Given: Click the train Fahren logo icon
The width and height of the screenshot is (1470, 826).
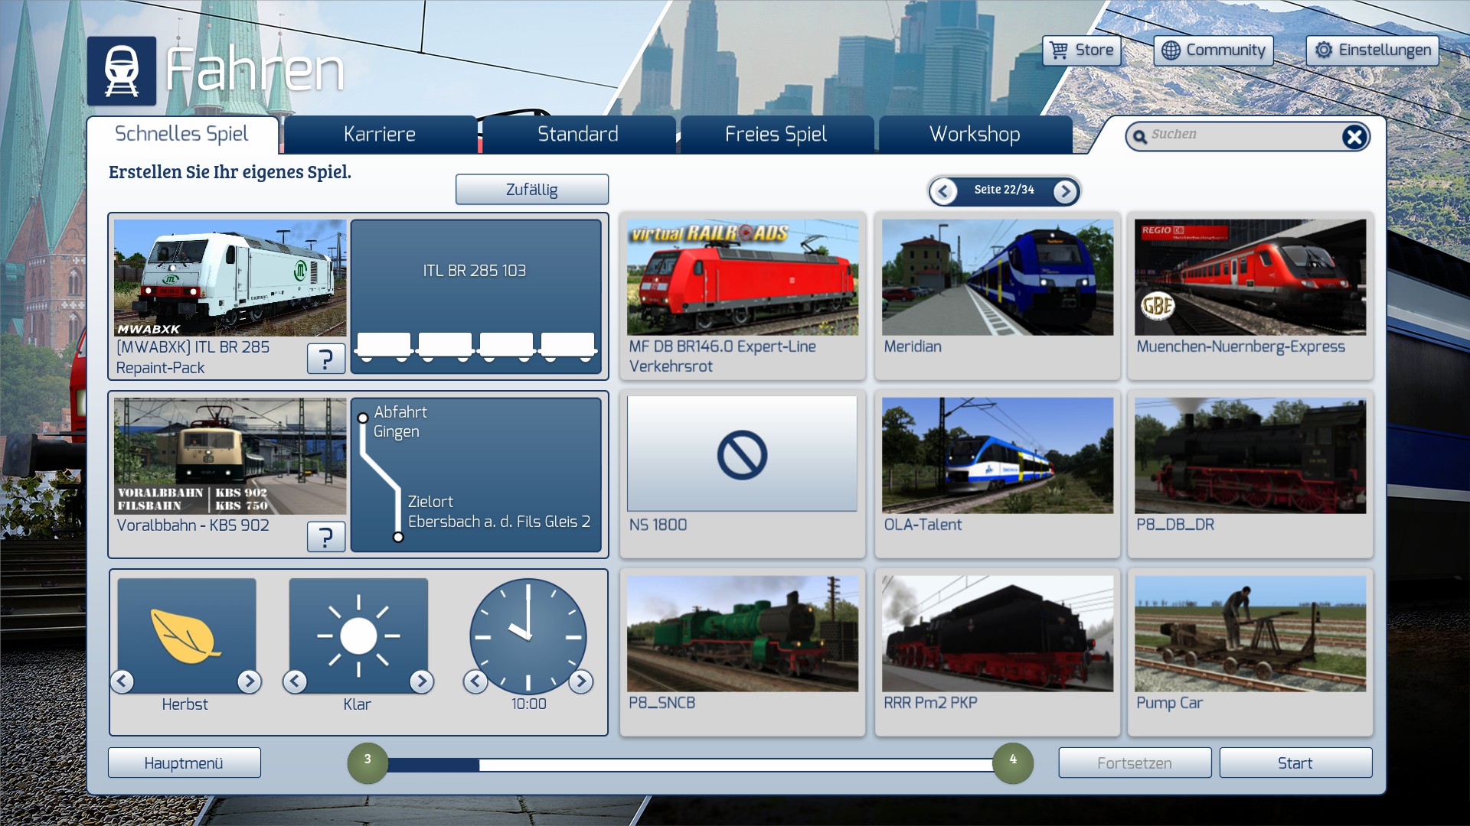Looking at the screenshot, I should point(121,70).
